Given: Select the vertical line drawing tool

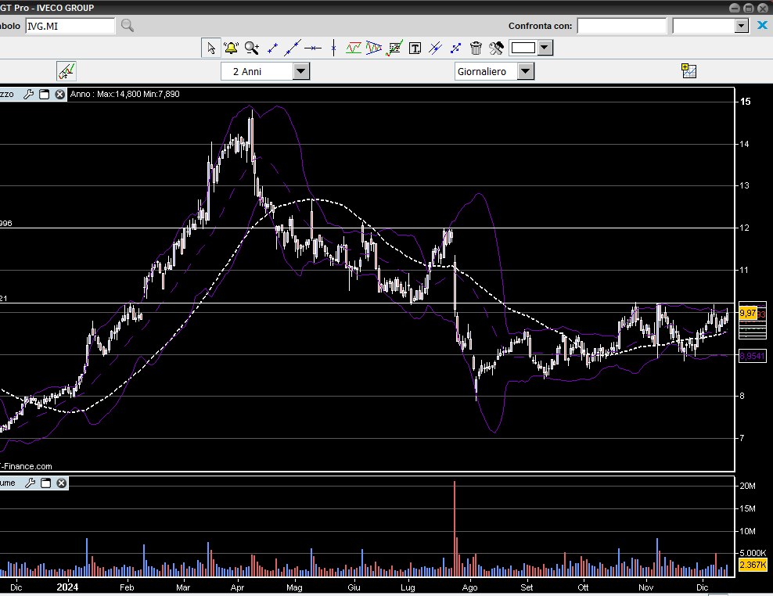Looking at the screenshot, I should 333,48.
